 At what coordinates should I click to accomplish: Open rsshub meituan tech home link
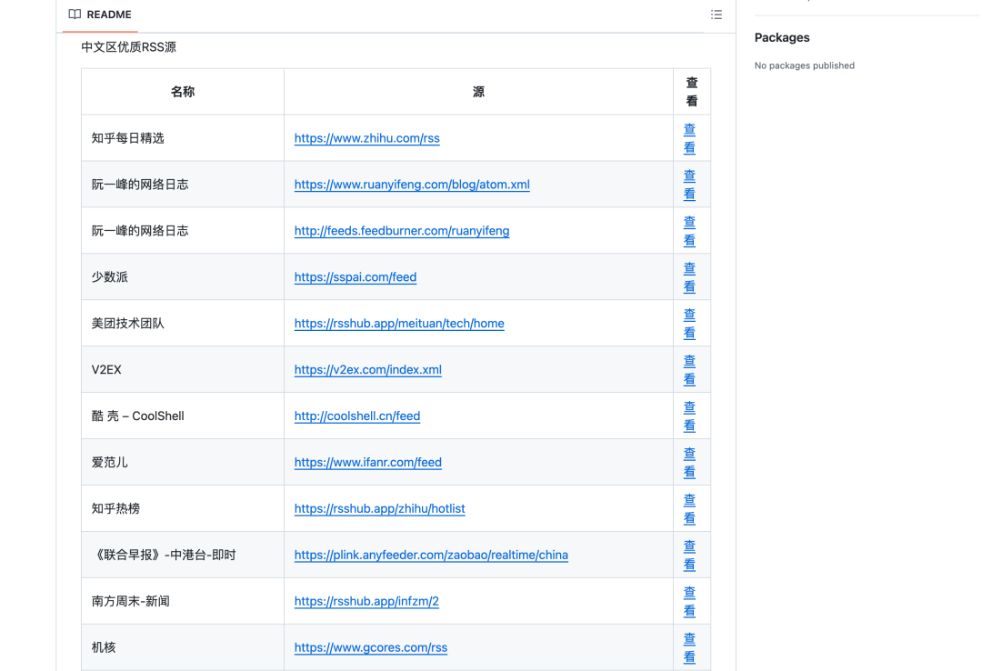pos(399,324)
